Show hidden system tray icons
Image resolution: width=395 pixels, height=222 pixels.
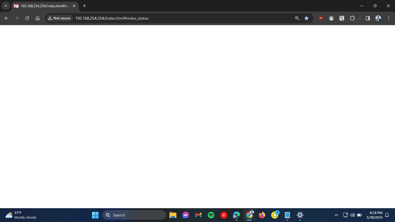336,215
